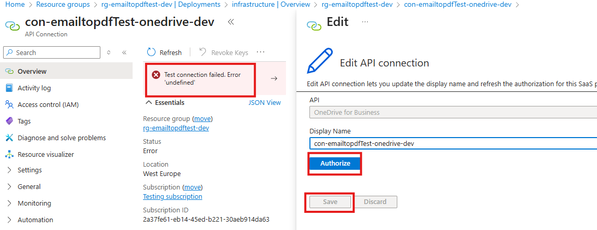
Task: Click the Test connection failed message
Action: [x=202, y=78]
